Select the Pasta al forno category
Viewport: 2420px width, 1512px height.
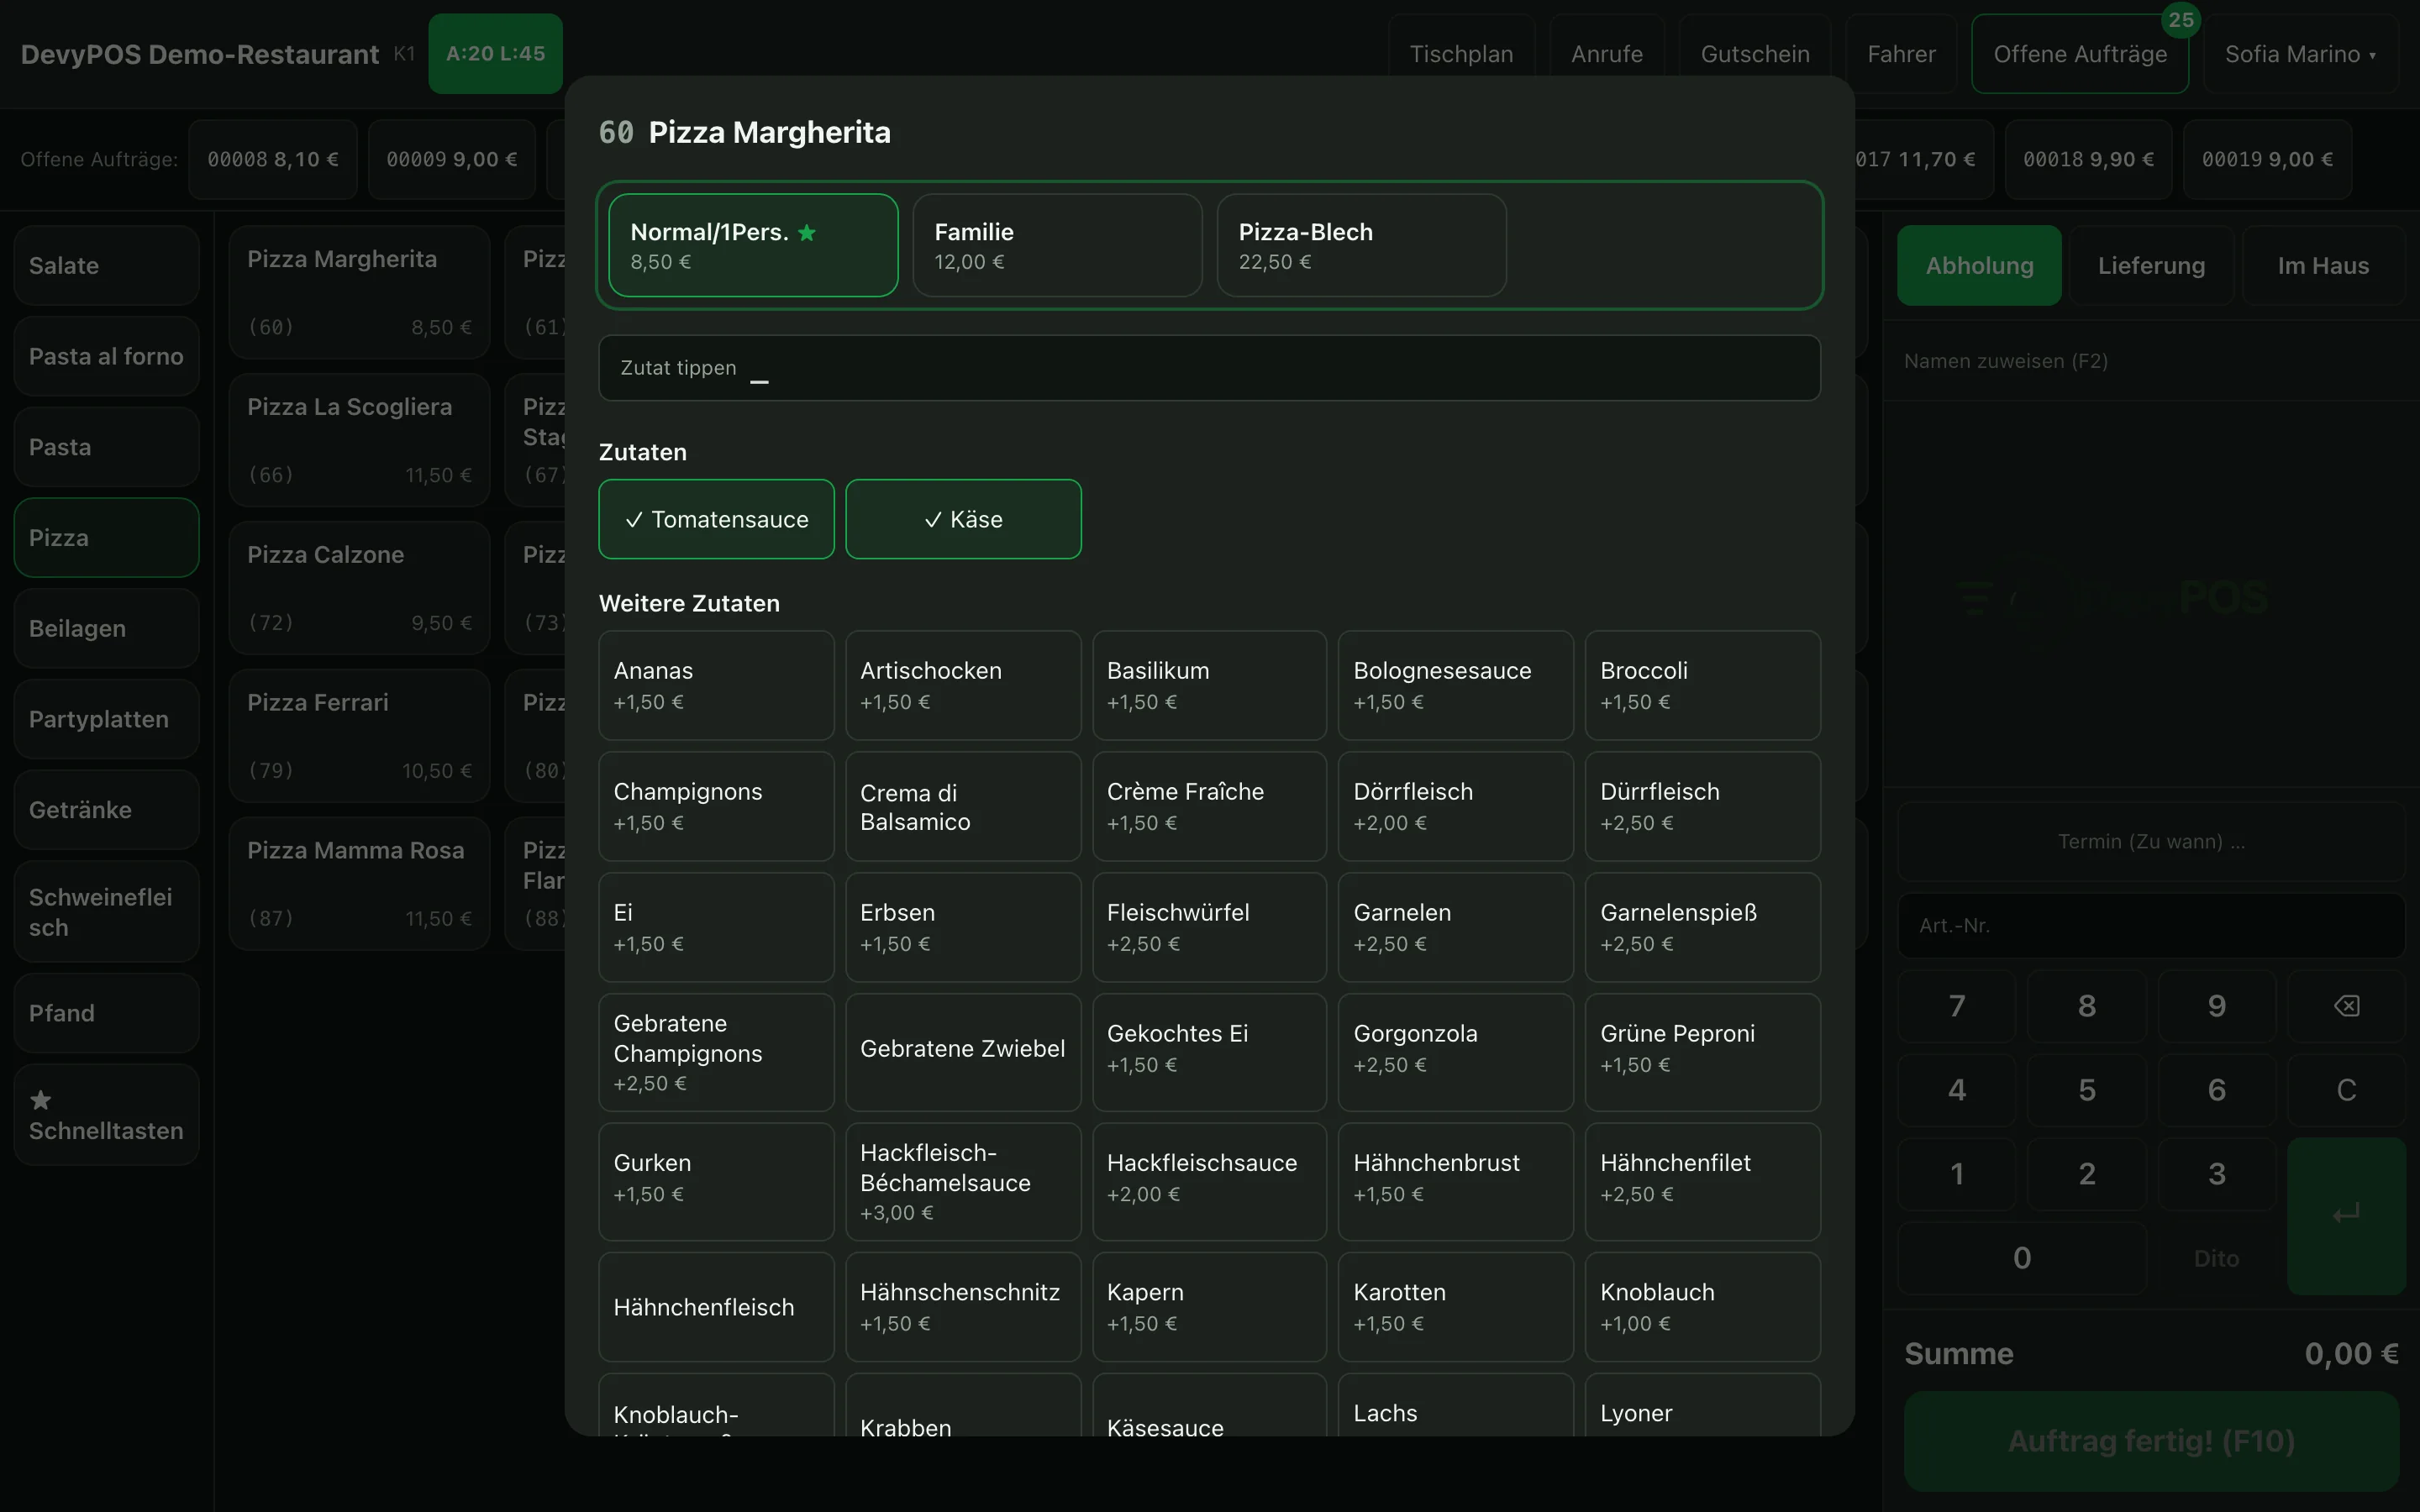pyautogui.click(x=106, y=356)
